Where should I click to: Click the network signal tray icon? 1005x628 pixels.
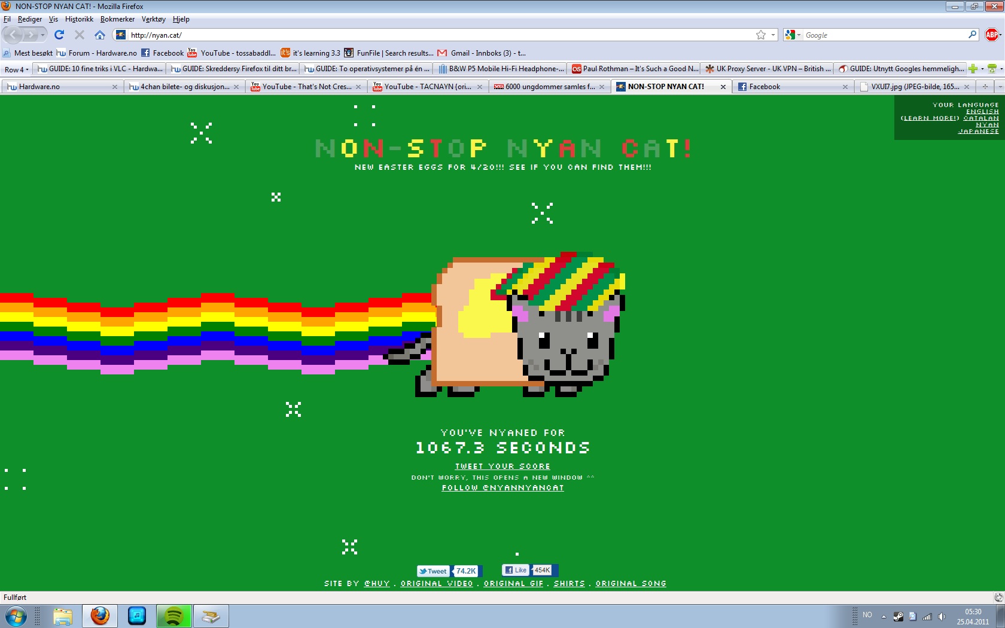(x=927, y=617)
